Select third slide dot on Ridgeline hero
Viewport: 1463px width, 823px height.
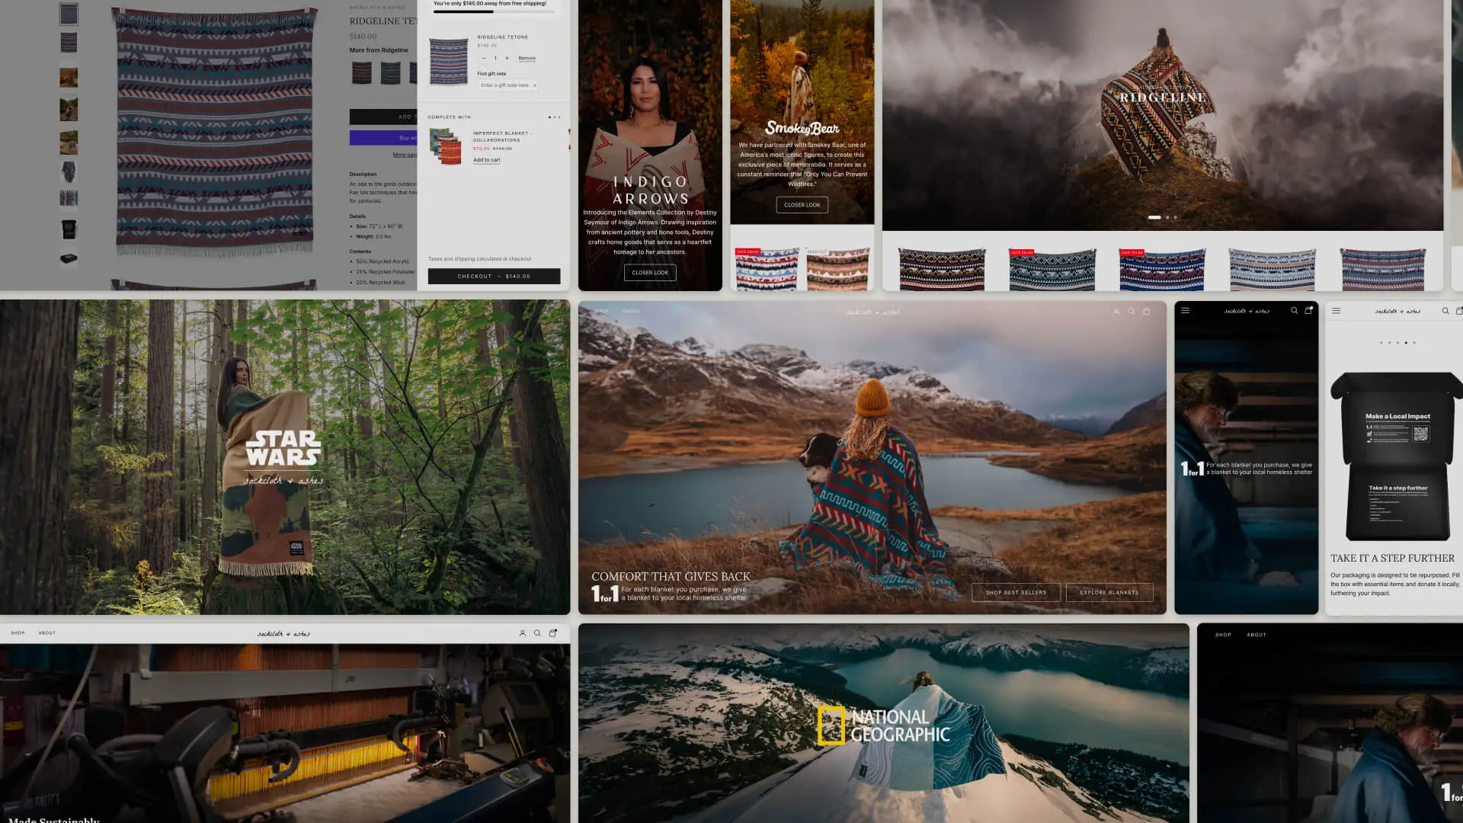1175,217
